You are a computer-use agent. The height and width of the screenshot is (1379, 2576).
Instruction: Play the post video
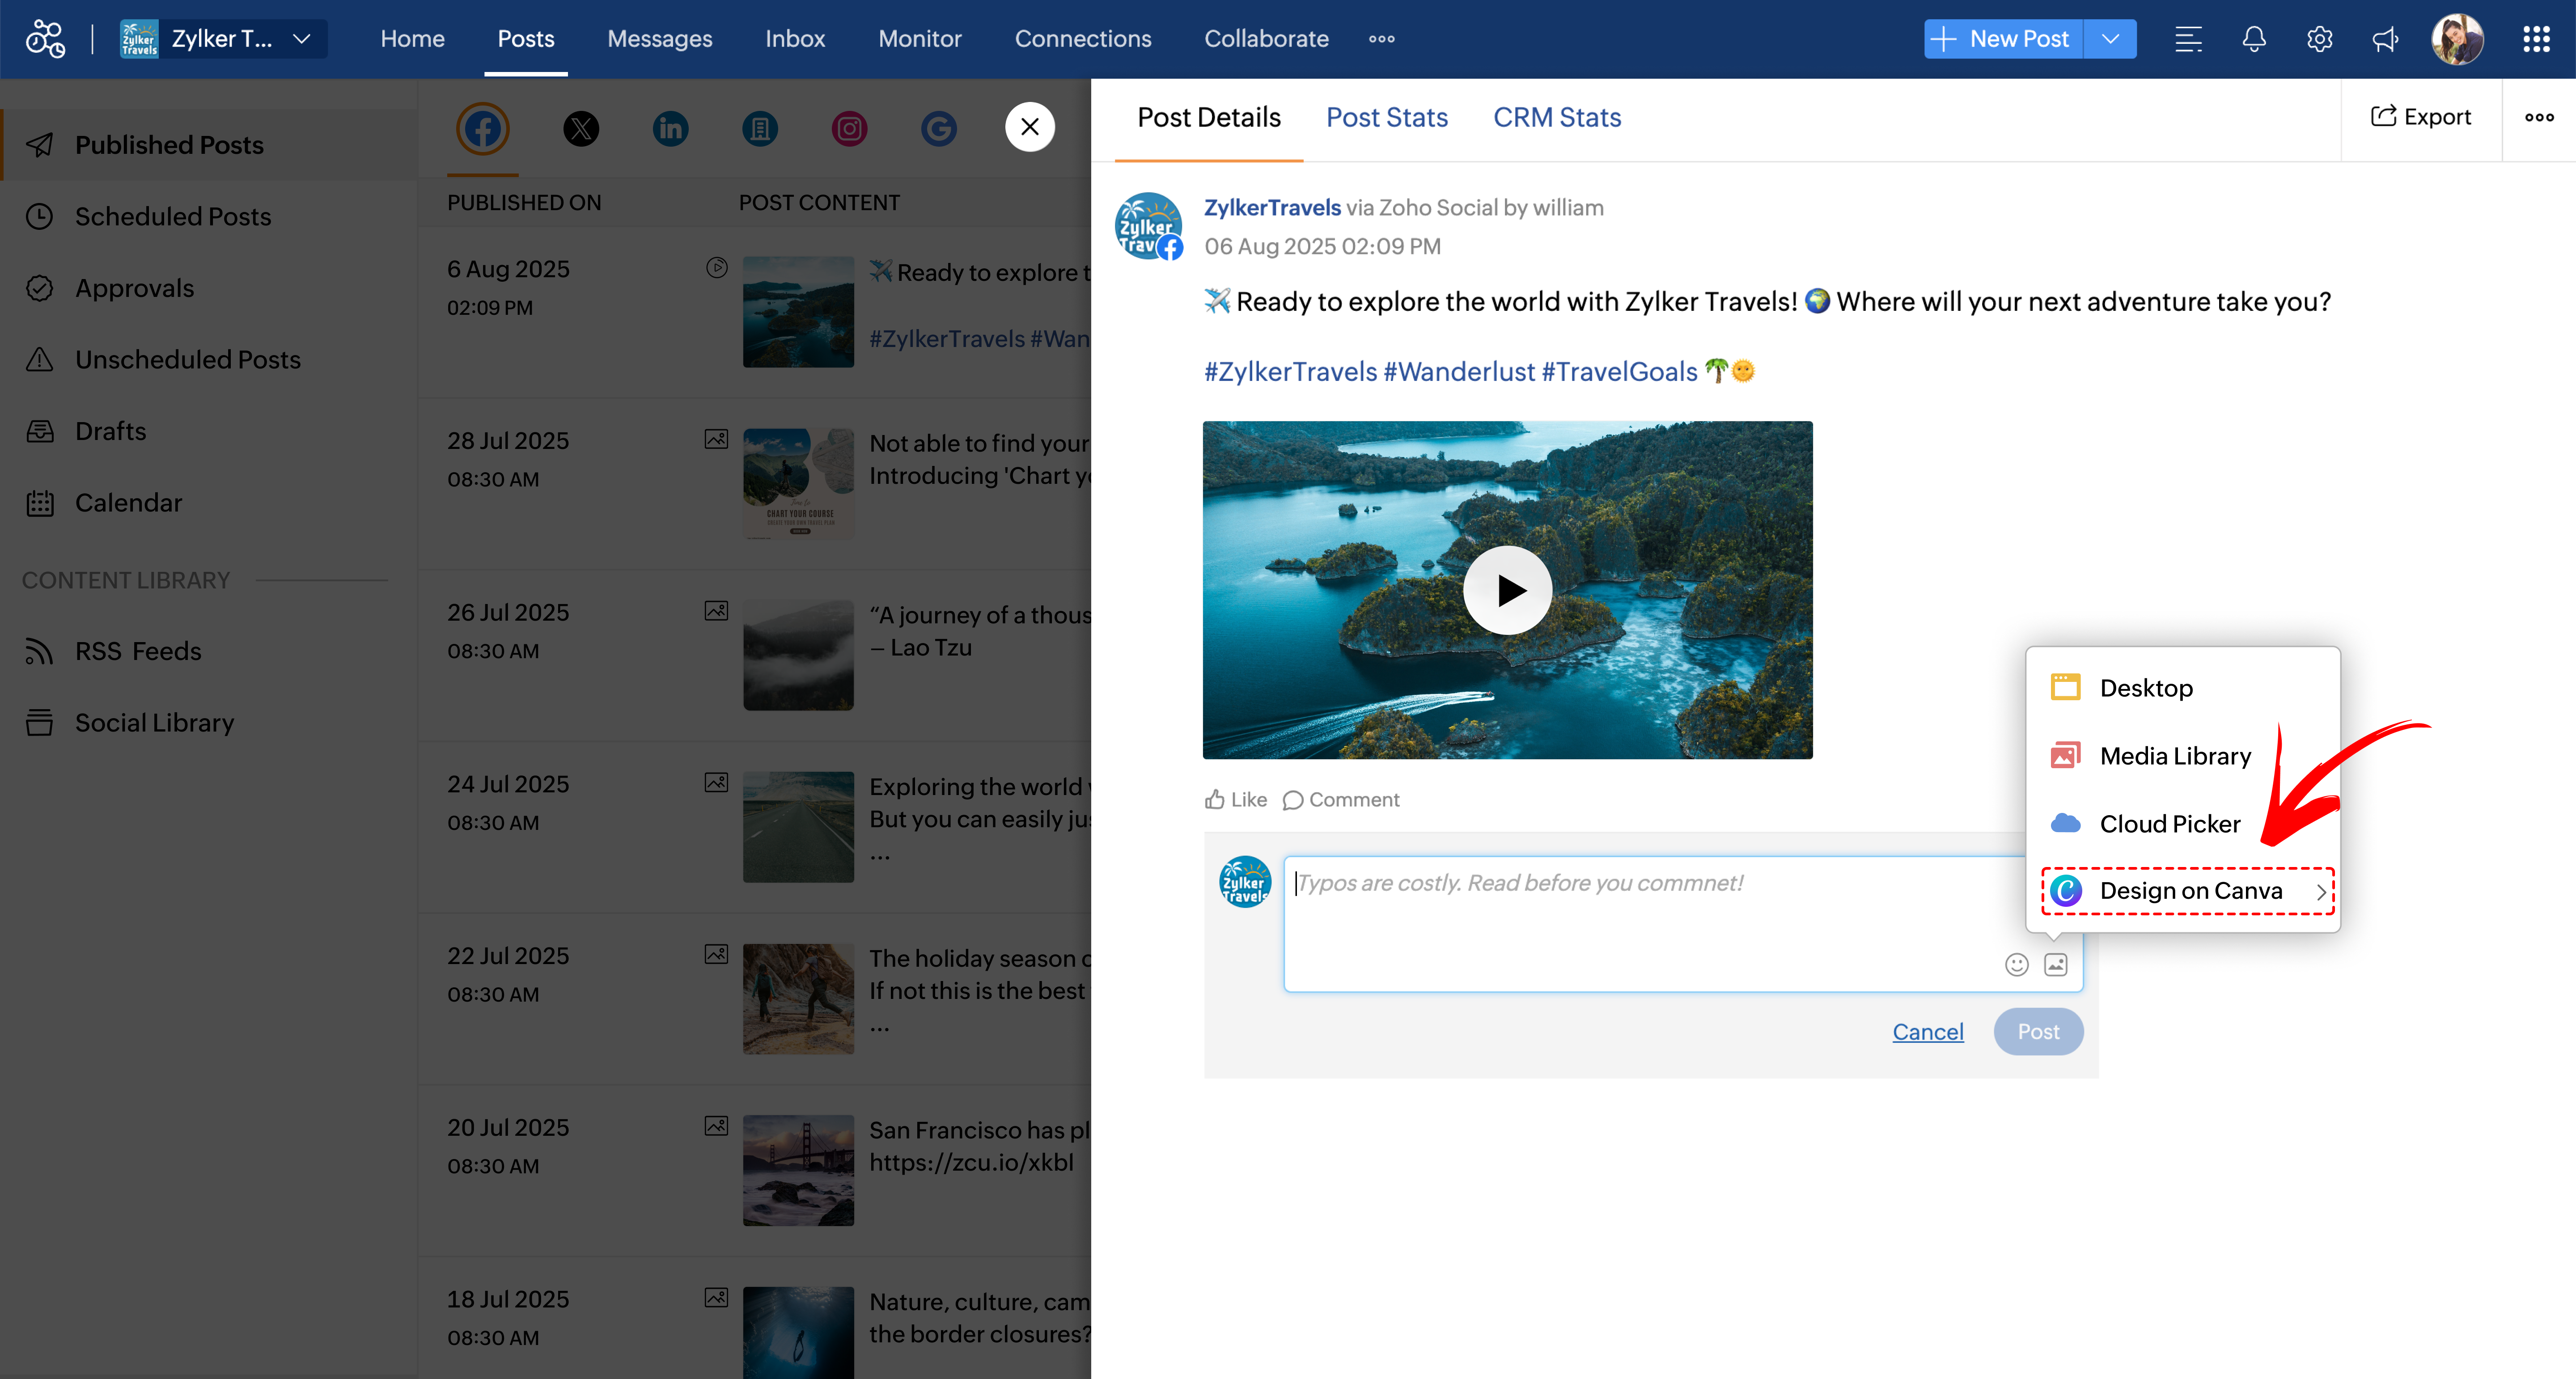[1507, 590]
